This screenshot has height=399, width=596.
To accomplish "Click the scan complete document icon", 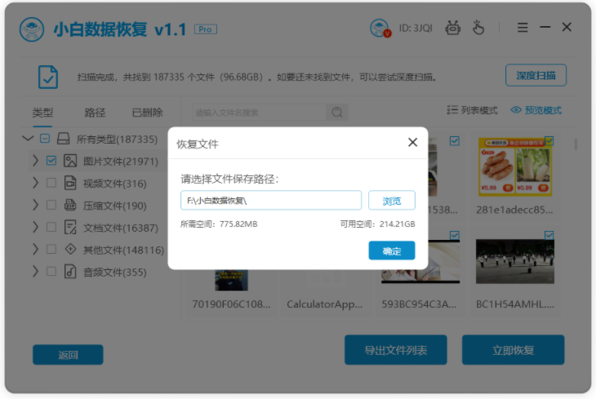I will point(48,77).
